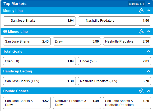Select Nashville Predators 2.36 in 60 Minute Line
The height and width of the screenshot is (111, 153).
pyautogui.click(x=127, y=41)
